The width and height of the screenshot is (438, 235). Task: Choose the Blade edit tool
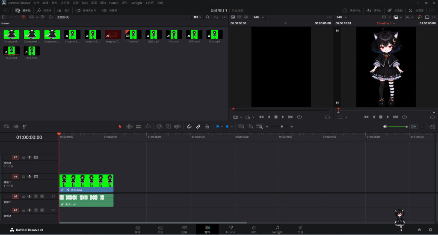139,126
